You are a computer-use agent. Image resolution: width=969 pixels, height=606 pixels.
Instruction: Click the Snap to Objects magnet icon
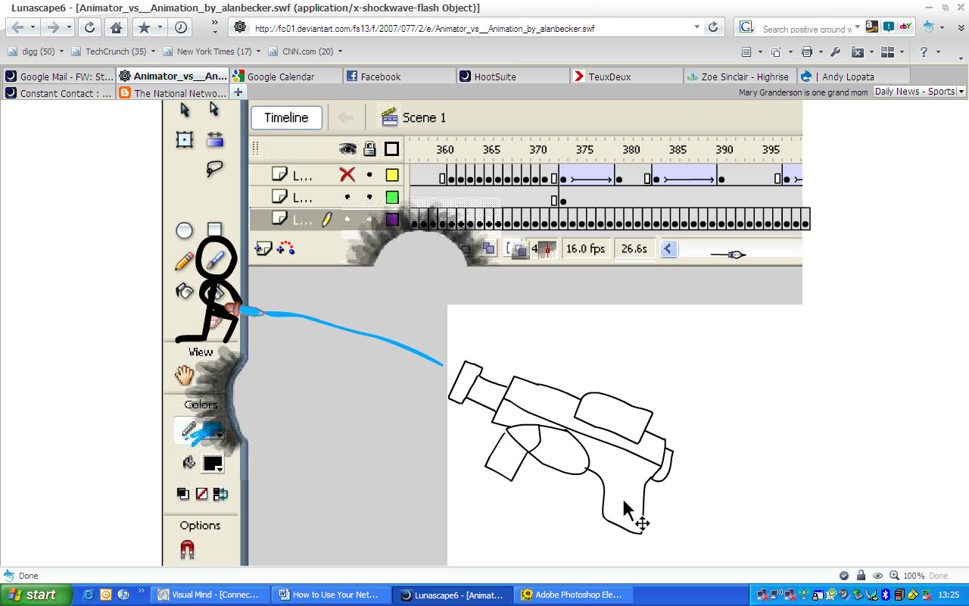(x=188, y=550)
